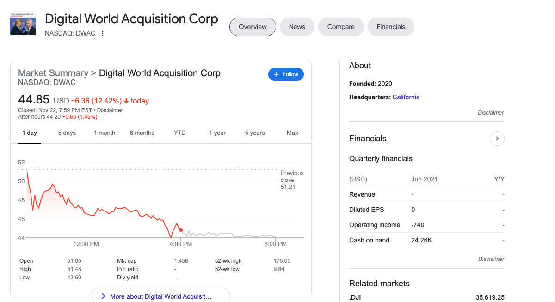Open the Market Summary breadcrumb link
Image resolution: width=555 pixels, height=302 pixels.
point(53,73)
